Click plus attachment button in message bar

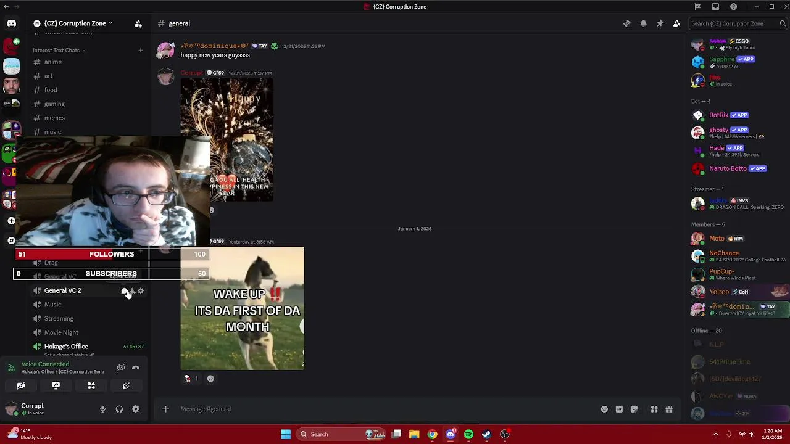tap(165, 409)
